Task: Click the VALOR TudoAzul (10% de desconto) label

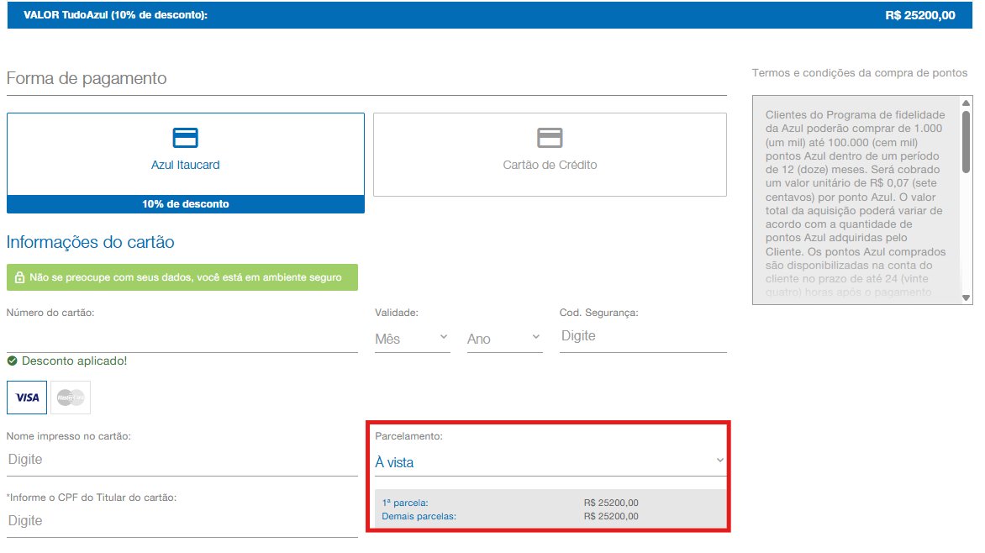Action: [x=116, y=15]
